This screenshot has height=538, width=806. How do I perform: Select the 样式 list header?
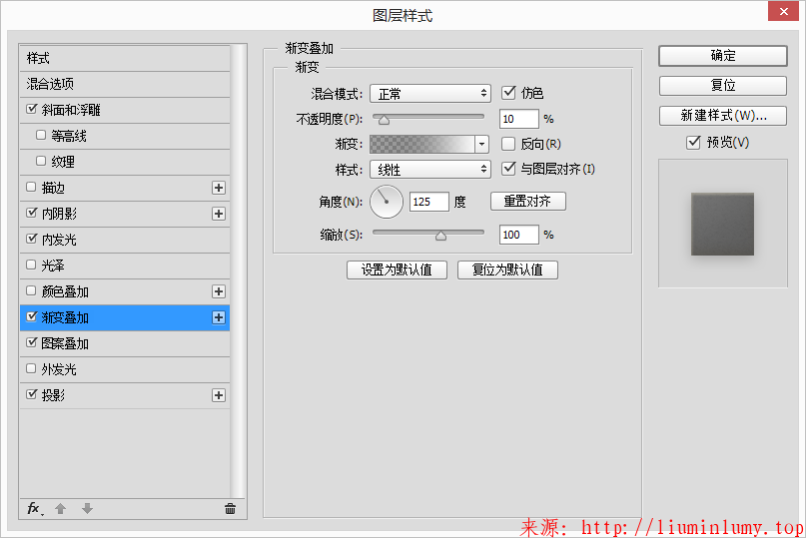tap(125, 58)
